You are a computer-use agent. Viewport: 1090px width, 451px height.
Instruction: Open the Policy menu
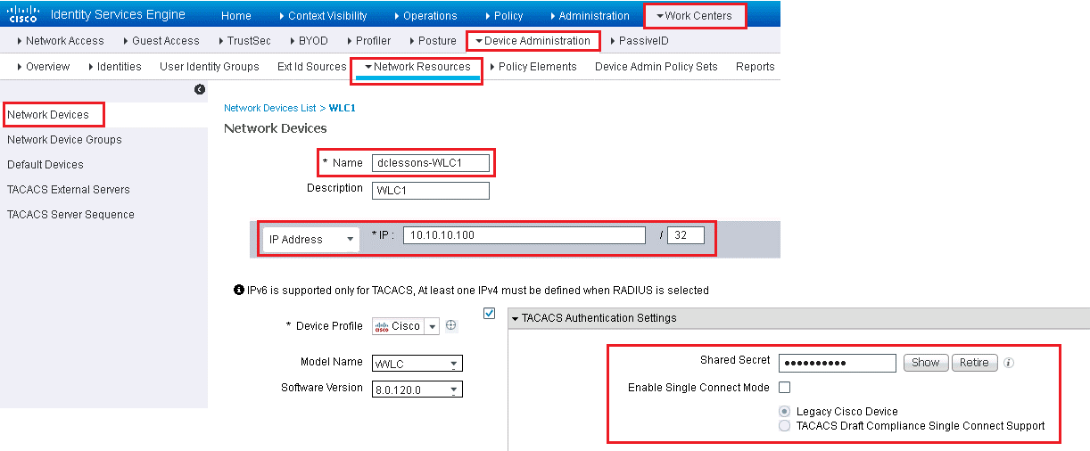click(503, 16)
